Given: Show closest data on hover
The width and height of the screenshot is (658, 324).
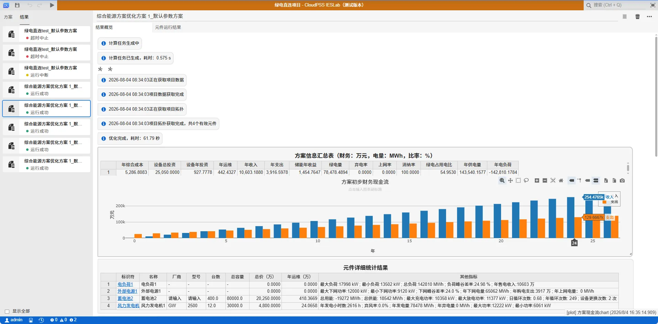Looking at the screenshot, I should coord(587,180).
